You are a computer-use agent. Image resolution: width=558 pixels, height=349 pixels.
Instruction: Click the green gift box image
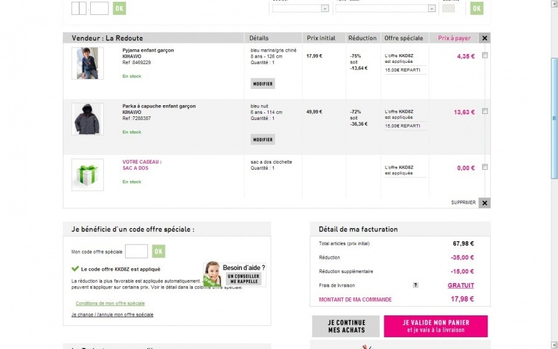pyautogui.click(x=87, y=175)
